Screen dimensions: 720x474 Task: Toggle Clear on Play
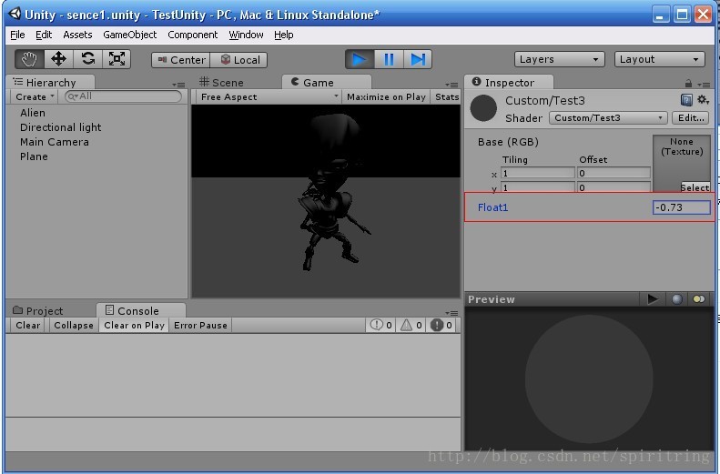click(134, 326)
